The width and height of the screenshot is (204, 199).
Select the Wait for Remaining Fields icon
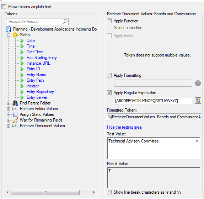[x=15, y=120]
